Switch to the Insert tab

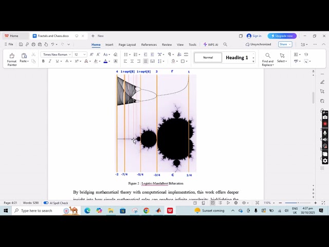click(x=109, y=45)
